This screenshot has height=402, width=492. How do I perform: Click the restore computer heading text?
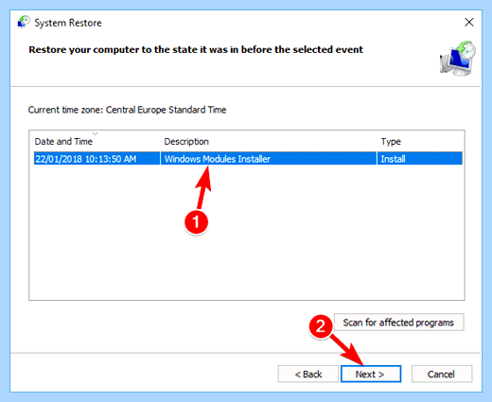pos(196,49)
